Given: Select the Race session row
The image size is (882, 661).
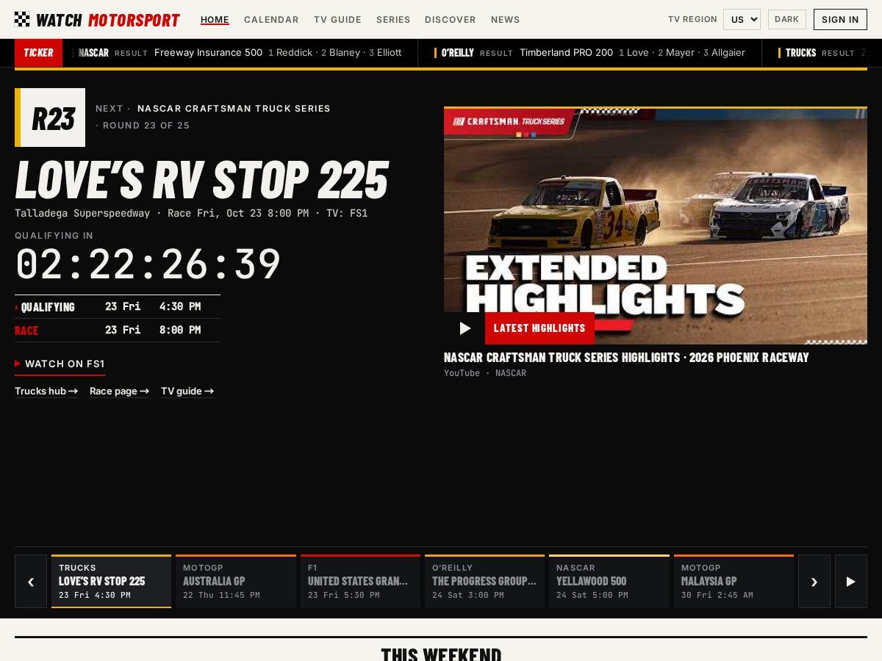Looking at the screenshot, I should pos(118,330).
